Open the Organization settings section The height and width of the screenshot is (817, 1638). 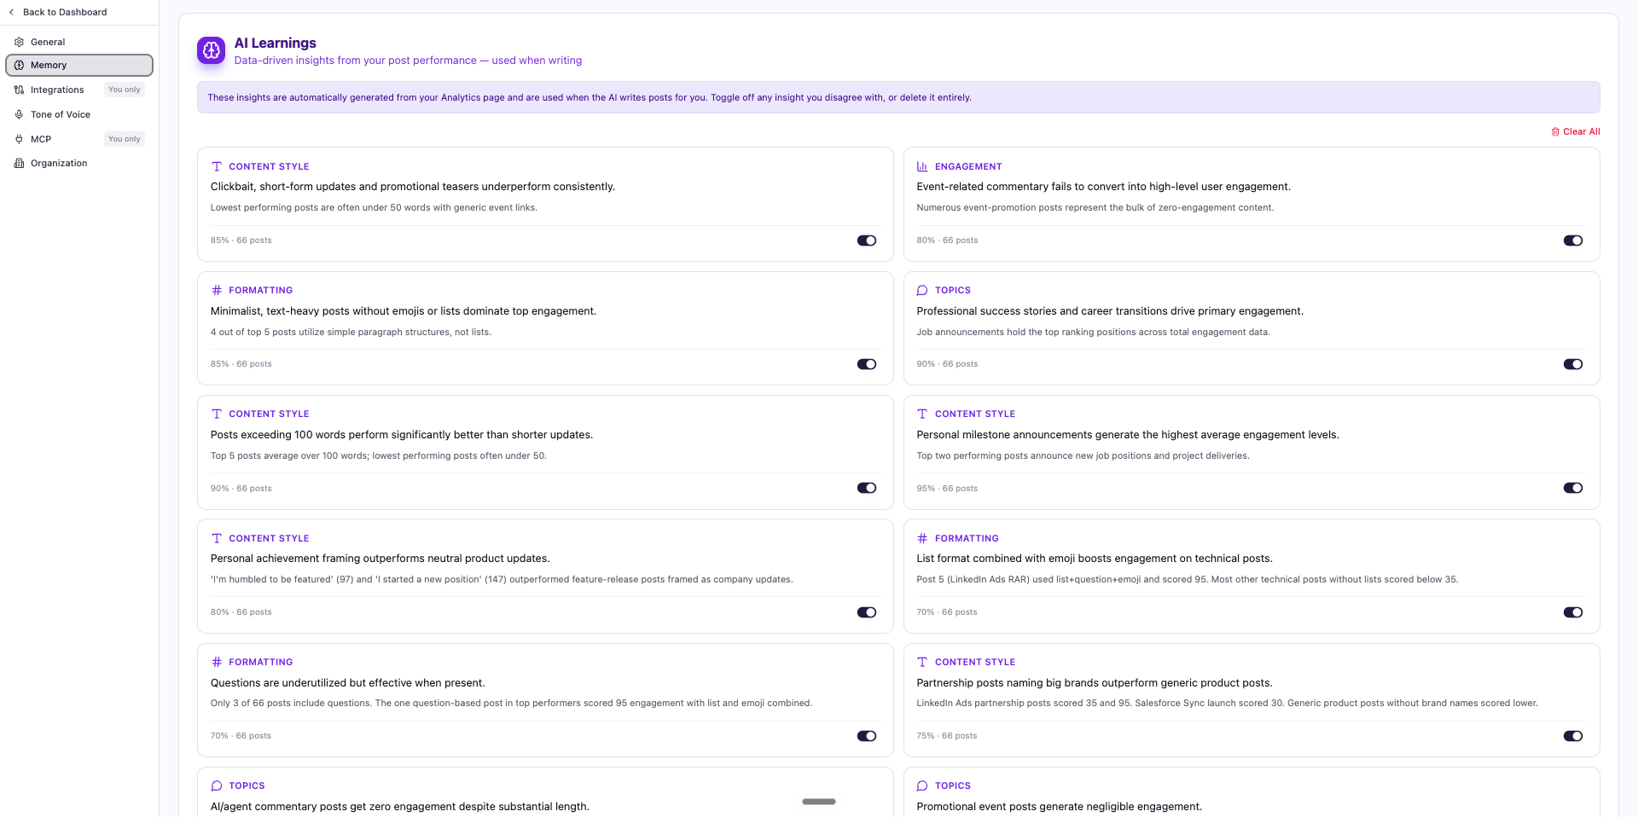pos(79,163)
